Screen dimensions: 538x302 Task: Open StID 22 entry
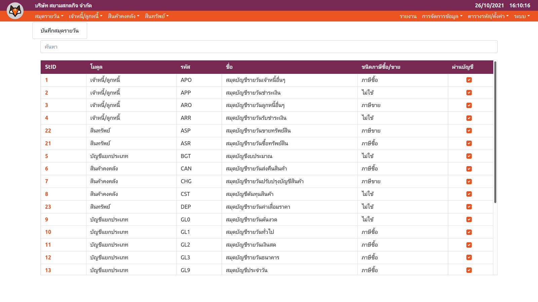coord(48,131)
